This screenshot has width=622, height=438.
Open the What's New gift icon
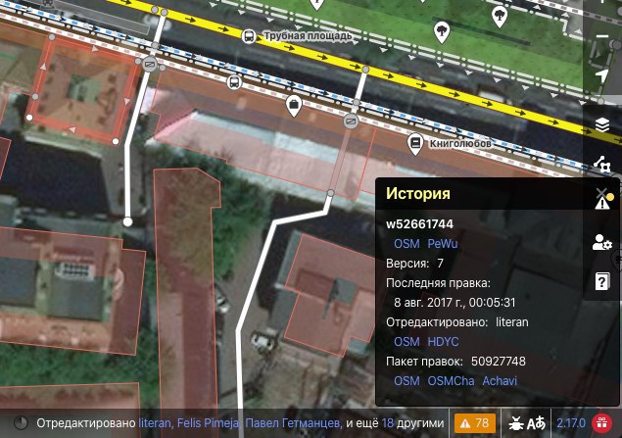pyautogui.click(x=601, y=423)
